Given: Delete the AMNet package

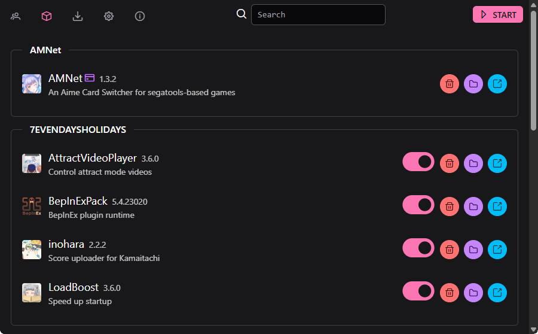Looking at the screenshot, I should (450, 84).
